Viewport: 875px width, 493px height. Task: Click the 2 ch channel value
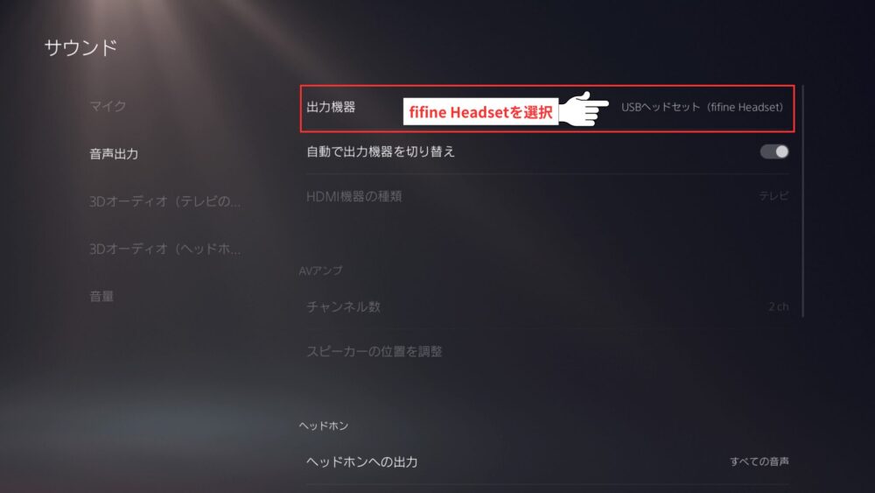point(779,306)
